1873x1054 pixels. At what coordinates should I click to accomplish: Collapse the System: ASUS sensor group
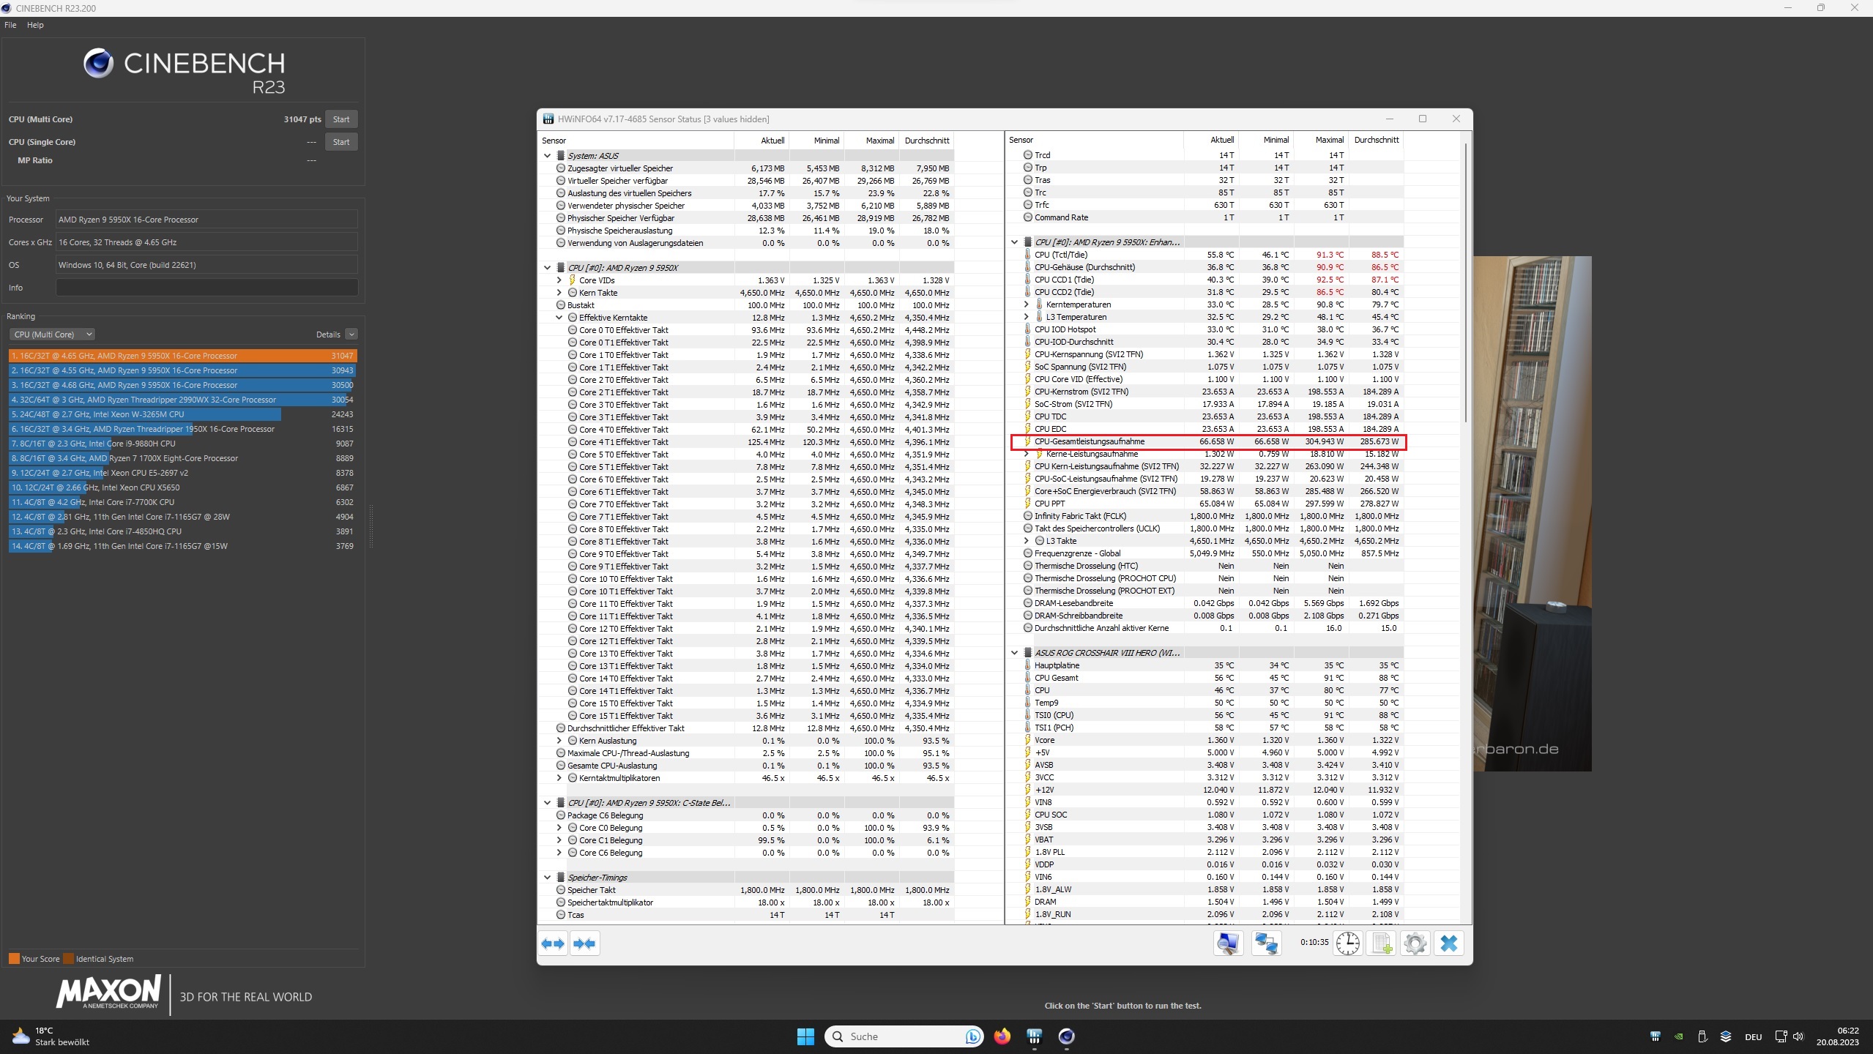[547, 156]
